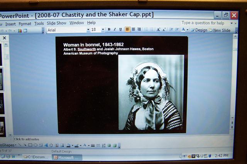This screenshot has width=247, height=164.
Task: Apply line color with the brush icon
Action: pos(76,146)
